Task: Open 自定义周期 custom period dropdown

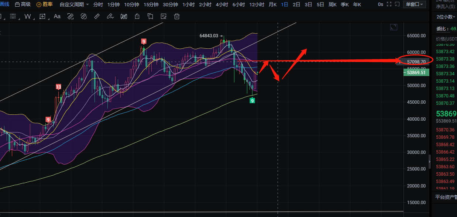Action: [x=74, y=4]
